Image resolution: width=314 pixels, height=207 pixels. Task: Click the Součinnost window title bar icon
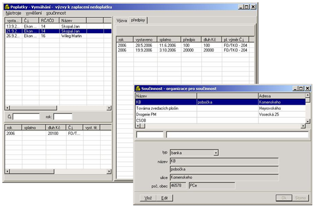click(138, 89)
